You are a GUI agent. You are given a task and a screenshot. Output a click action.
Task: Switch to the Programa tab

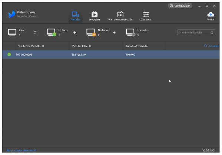tap(94, 16)
